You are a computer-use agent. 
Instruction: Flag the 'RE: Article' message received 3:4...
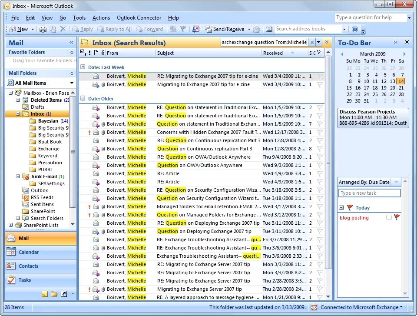click(x=320, y=173)
